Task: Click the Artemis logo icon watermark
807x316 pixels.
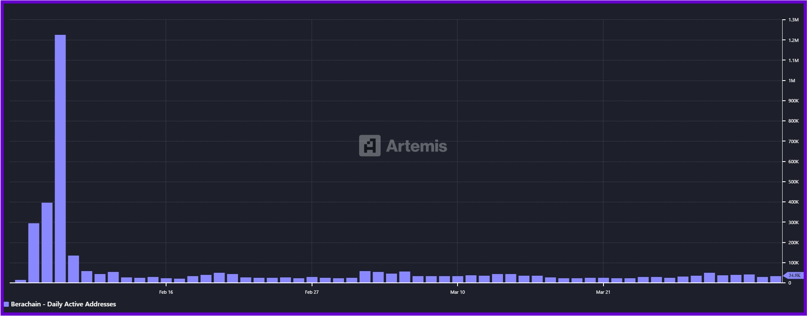Action: pyautogui.click(x=370, y=146)
